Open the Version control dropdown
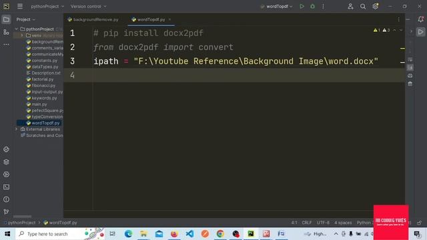Screen dimensions: 427x240 (89, 6)
